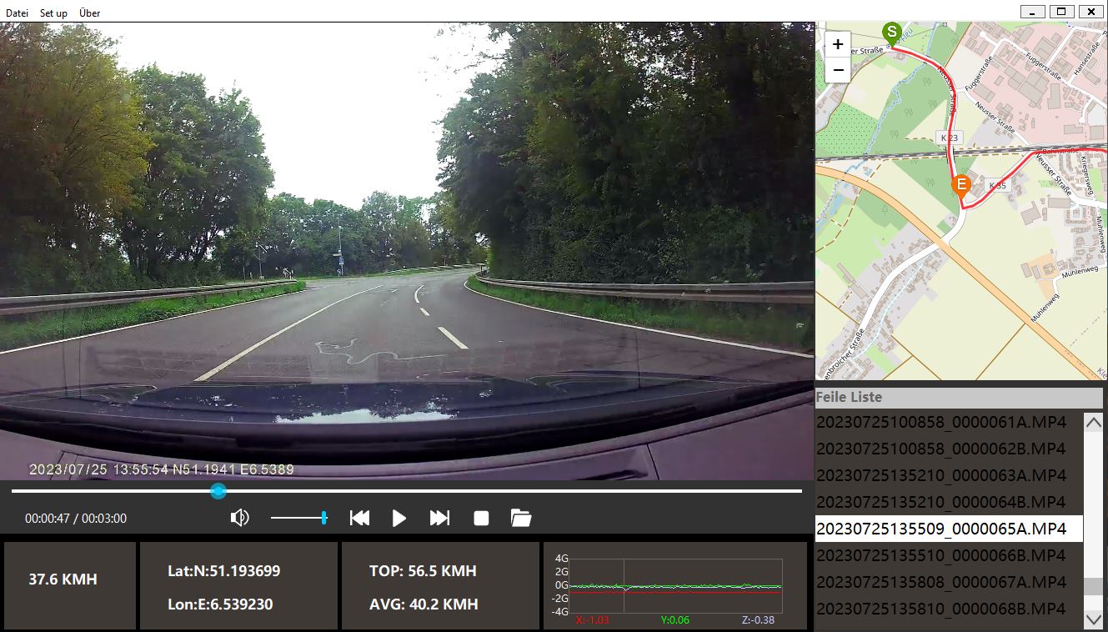Open folder to load video files

521,519
